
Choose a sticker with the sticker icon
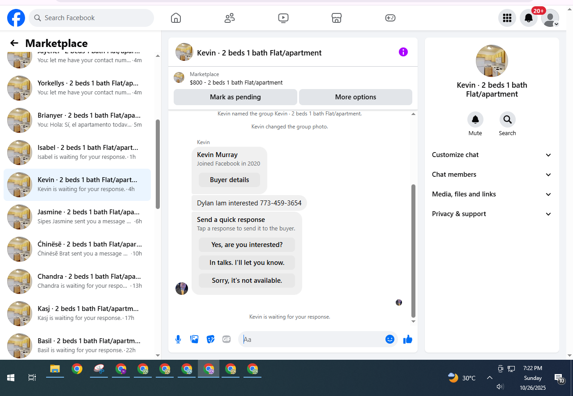click(x=210, y=339)
